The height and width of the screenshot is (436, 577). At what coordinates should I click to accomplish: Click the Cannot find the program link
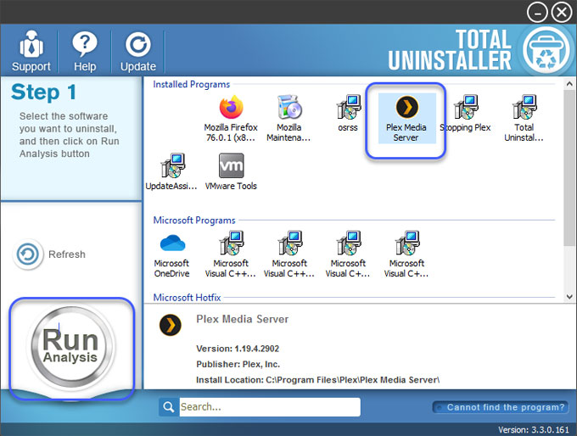click(501, 407)
